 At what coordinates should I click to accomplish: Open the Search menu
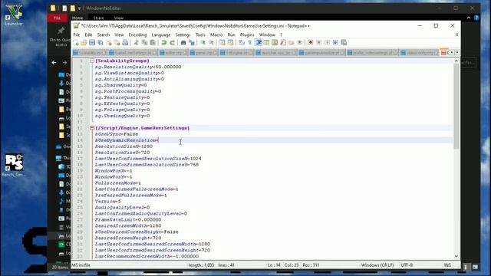click(104, 34)
